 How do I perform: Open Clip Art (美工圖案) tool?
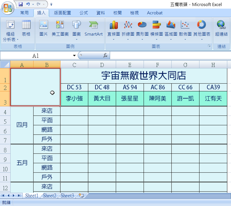point(60,25)
